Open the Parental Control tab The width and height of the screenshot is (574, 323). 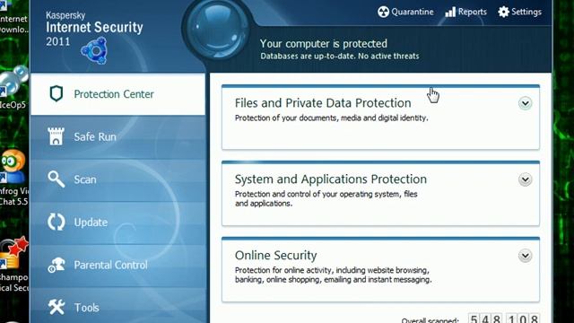117,265
